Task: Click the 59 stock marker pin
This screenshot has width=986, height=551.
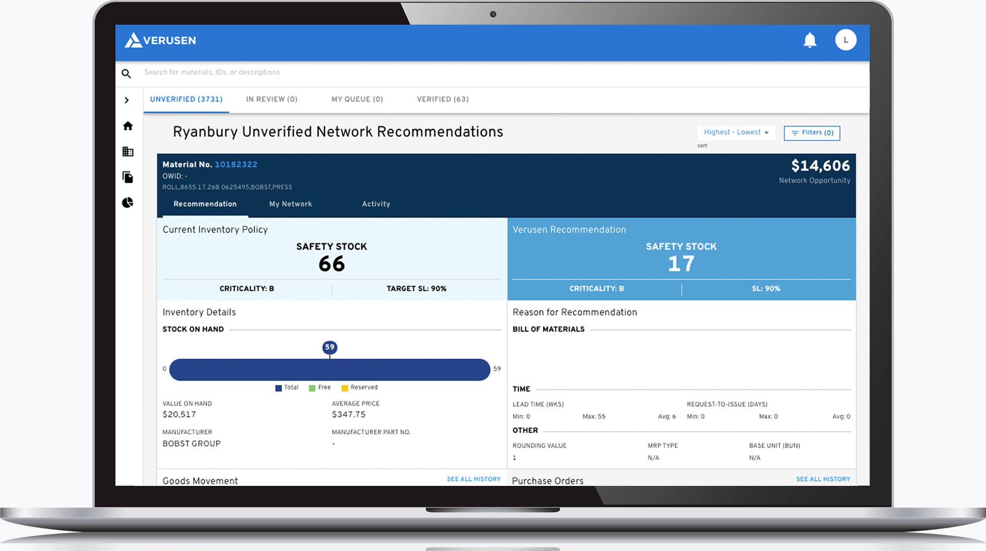Action: (329, 347)
